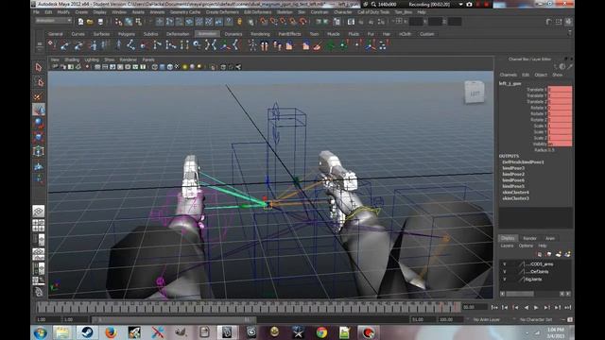The height and width of the screenshot is (340, 605).
Task: Click the green figure shelf icon
Action: coord(330,46)
